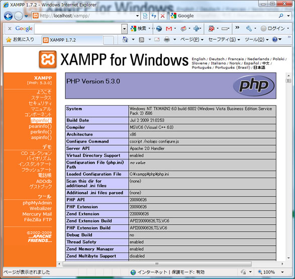
Task: Refresh the page with the blue arrows icon
Action: 154,16
